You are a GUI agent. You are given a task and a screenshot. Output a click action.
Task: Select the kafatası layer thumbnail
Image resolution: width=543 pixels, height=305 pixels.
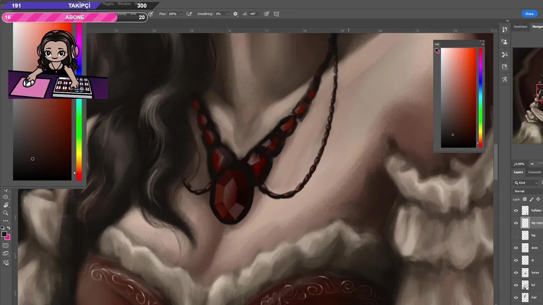tap(525, 211)
